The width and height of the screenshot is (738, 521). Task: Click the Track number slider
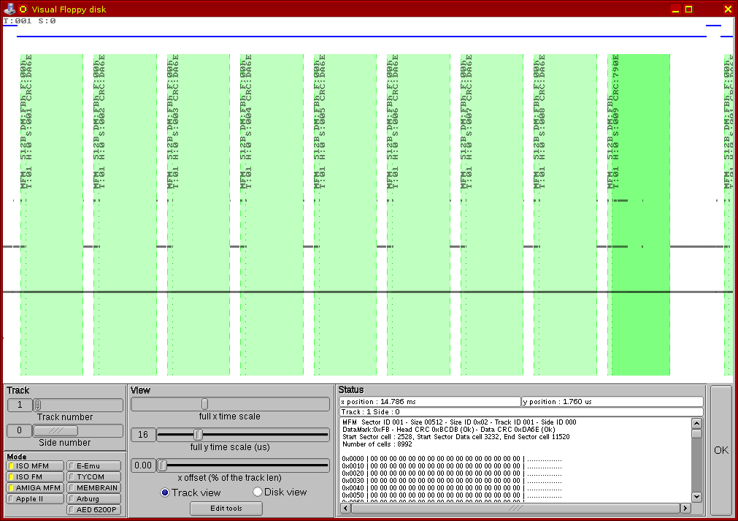38,405
